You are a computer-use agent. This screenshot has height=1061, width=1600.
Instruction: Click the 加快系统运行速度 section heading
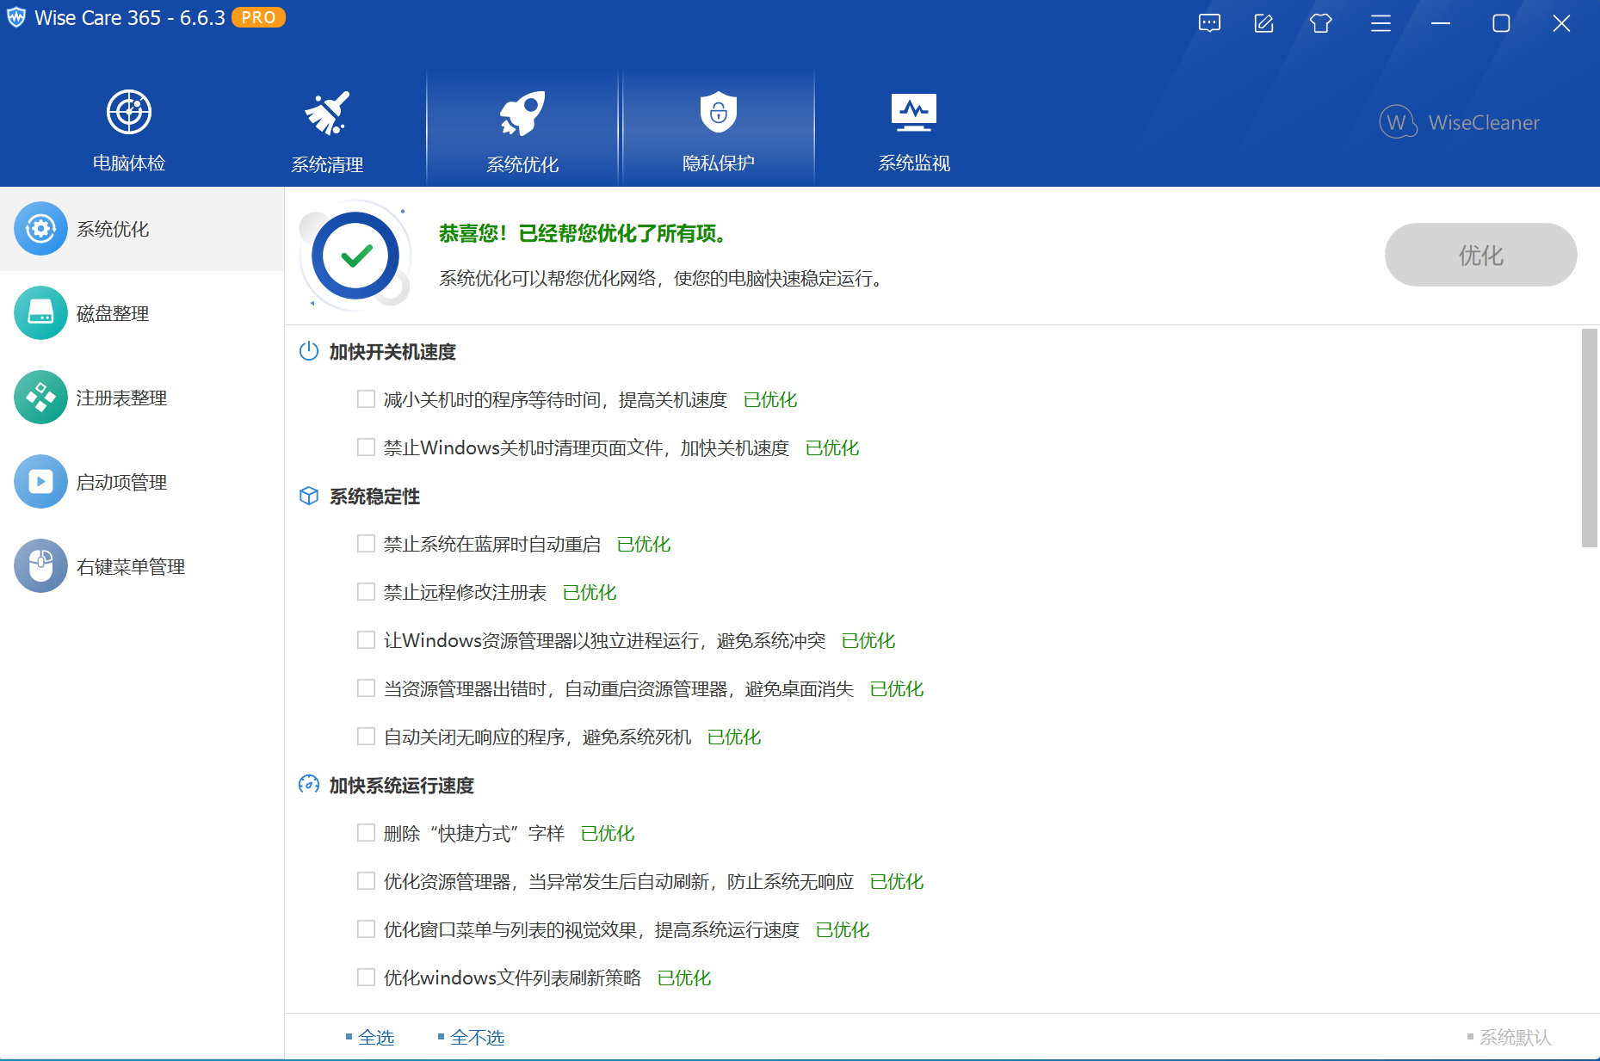coord(402,785)
